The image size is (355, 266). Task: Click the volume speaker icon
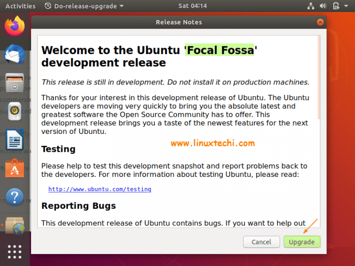(323, 6)
